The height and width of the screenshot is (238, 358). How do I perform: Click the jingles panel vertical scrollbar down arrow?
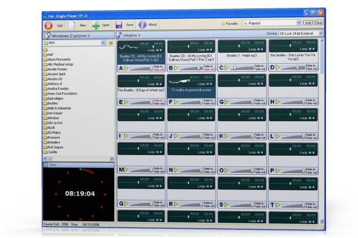(x=322, y=221)
